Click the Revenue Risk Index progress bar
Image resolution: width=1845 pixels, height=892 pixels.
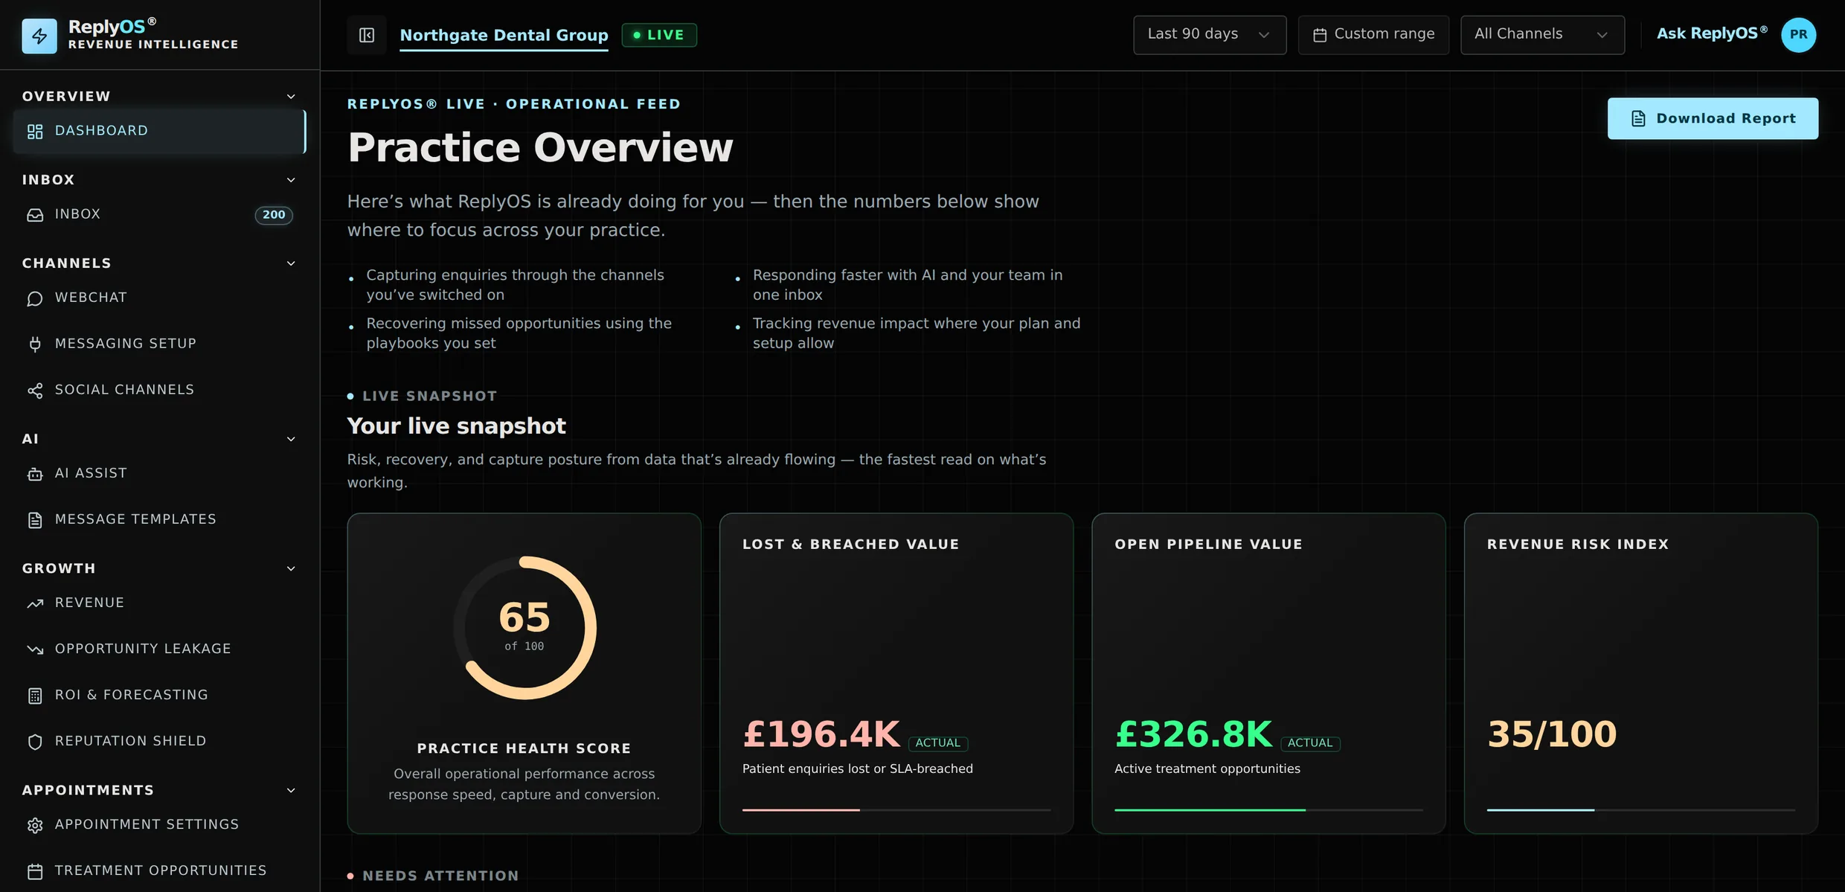1641,809
